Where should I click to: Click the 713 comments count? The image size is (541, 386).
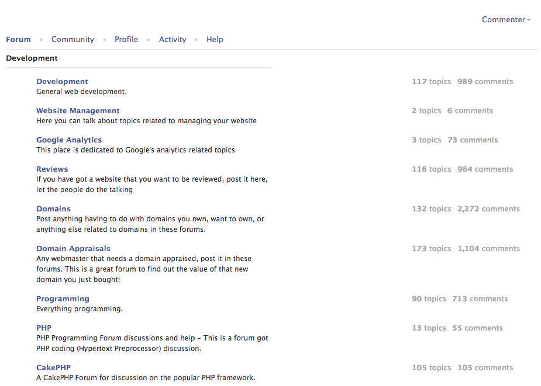pyautogui.click(x=480, y=299)
